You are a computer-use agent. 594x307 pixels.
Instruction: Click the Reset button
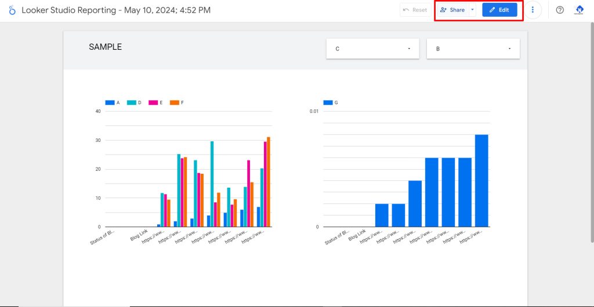coord(415,10)
